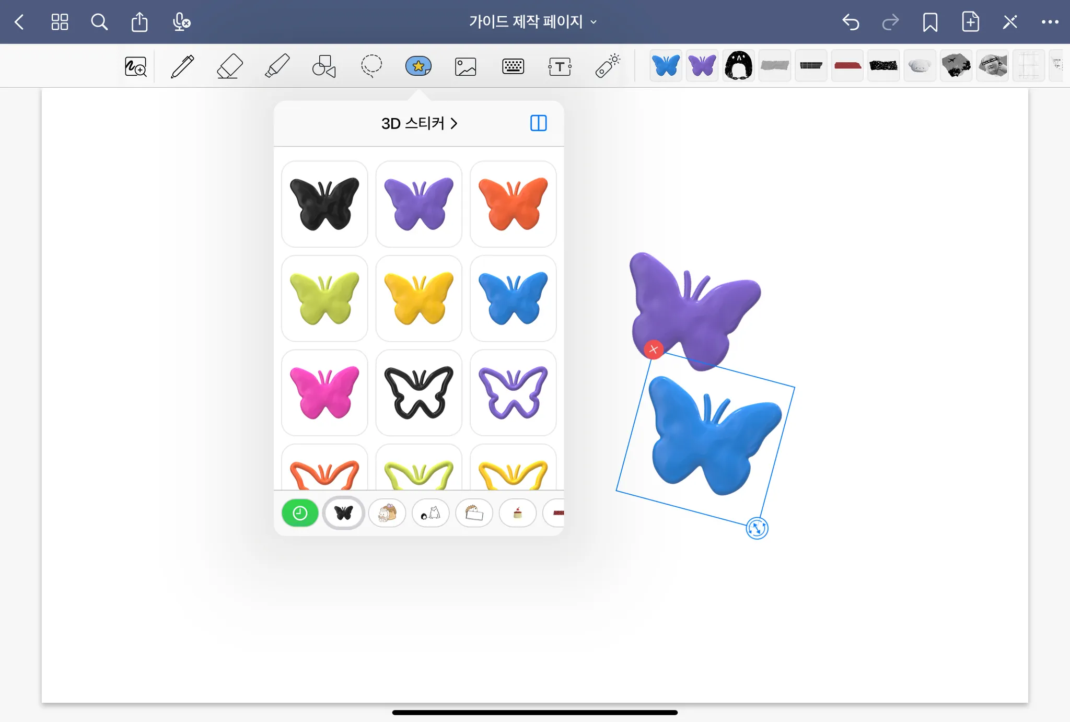Open the zoom window tool

(135, 66)
